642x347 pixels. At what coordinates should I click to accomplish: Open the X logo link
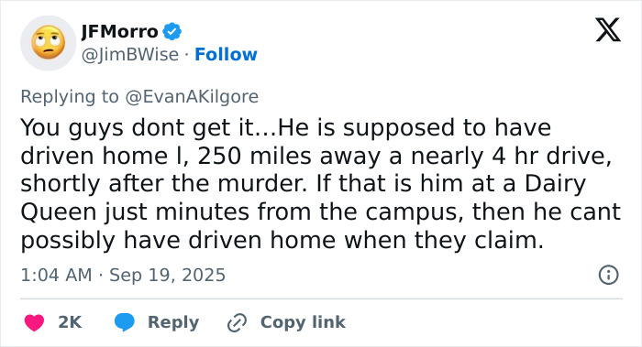[x=608, y=30]
